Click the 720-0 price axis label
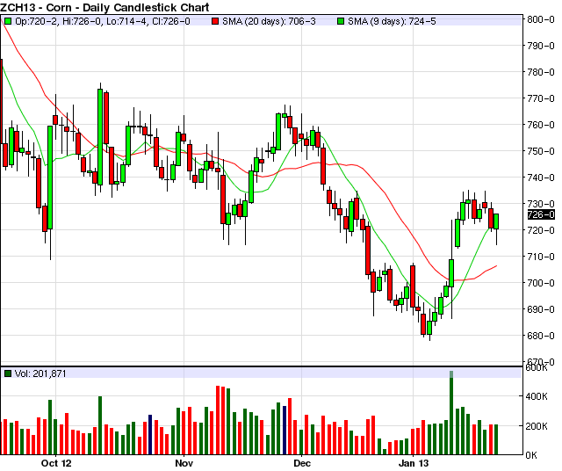This screenshot has width=562, height=471. (x=541, y=230)
